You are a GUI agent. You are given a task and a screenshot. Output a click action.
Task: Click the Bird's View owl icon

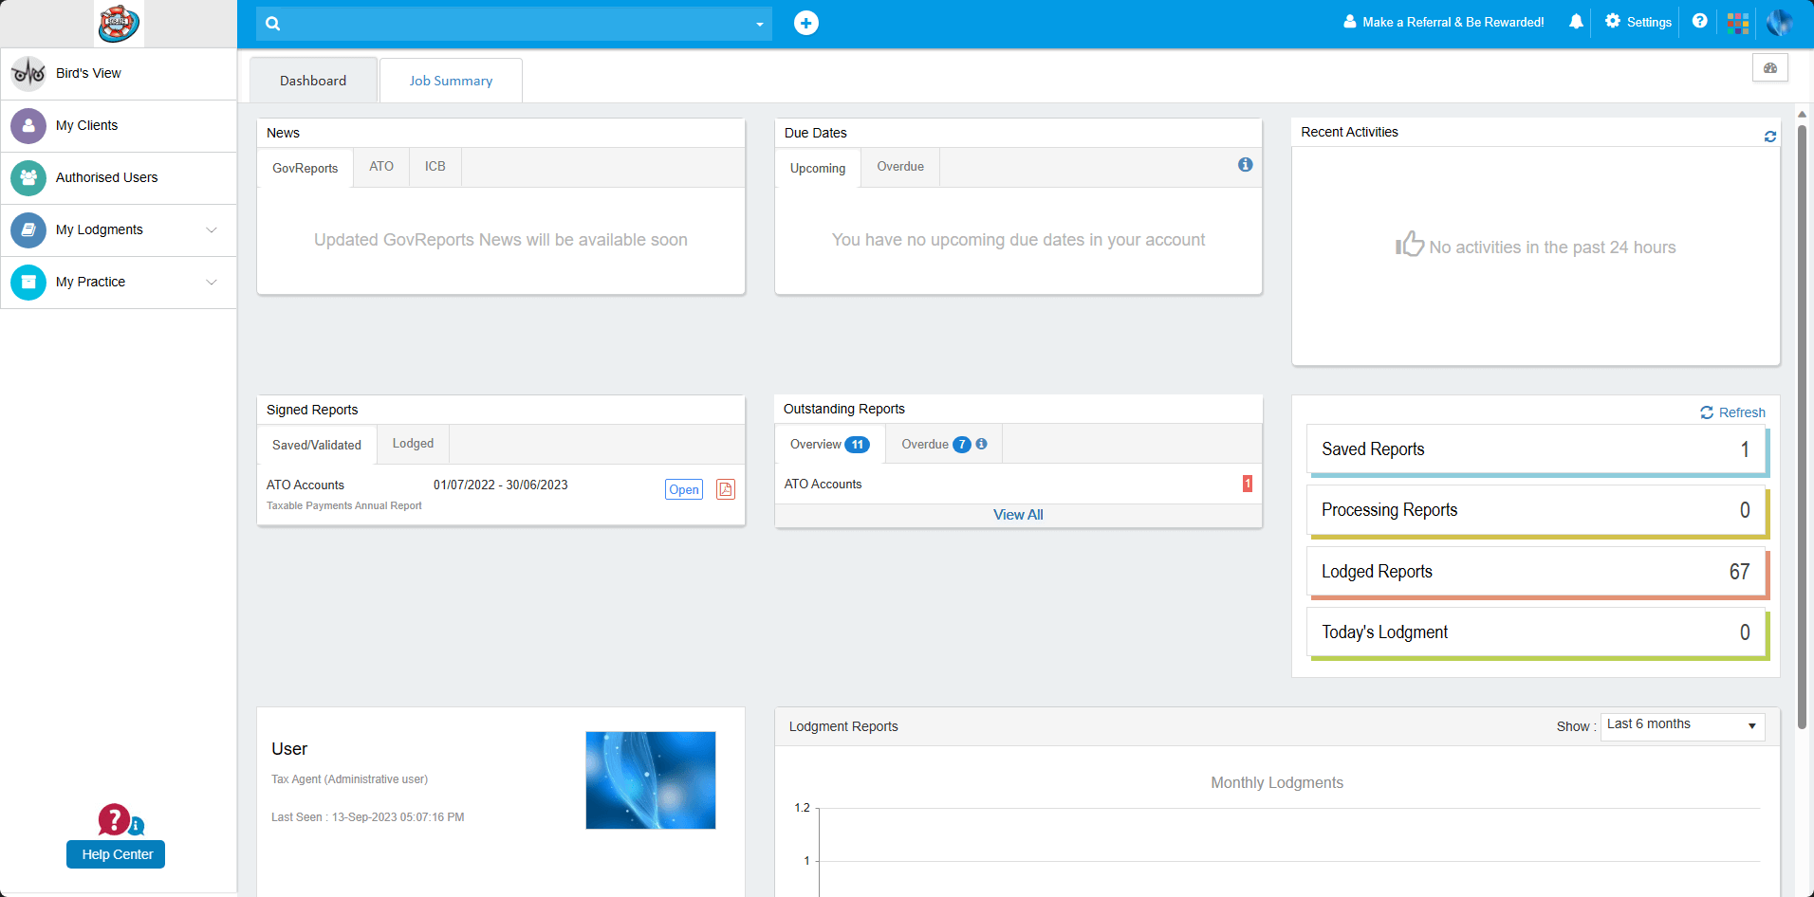28,73
